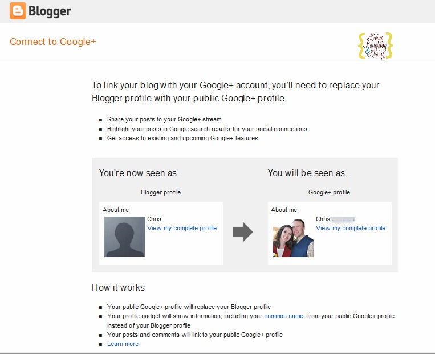Click the 'Google+ profile' label
This screenshot has width=435, height=354.
[x=329, y=192]
